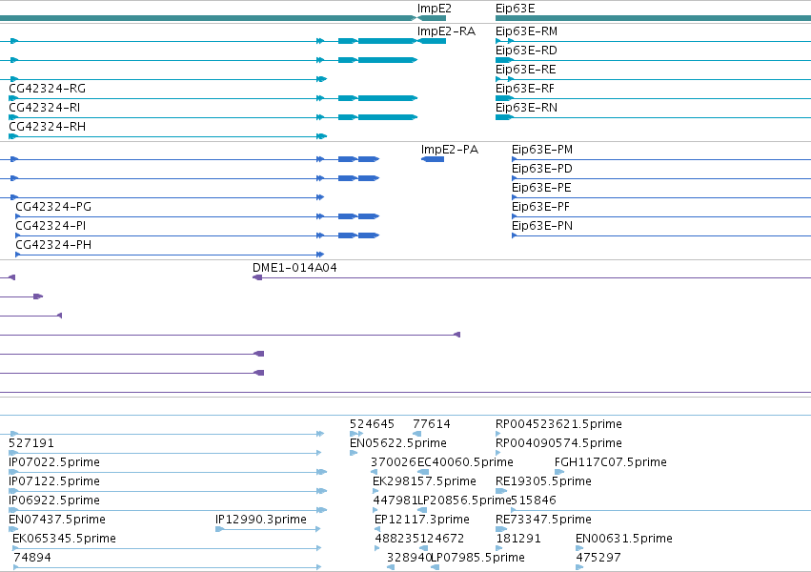Select the IP12990.3prime label
This screenshot has height=572, width=811.
pyautogui.click(x=261, y=520)
